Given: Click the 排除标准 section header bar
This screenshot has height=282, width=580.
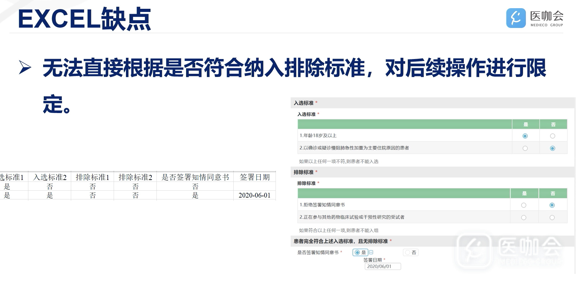Looking at the screenshot, I should tap(432, 172).
